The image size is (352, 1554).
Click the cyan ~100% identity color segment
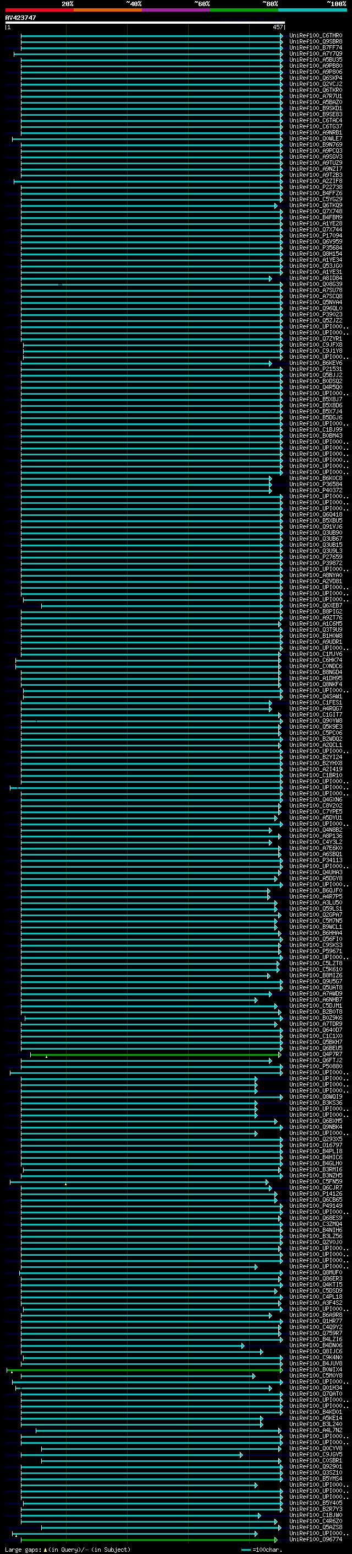pyautogui.click(x=312, y=10)
